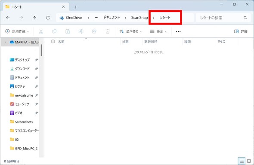Pin toggle next to ダウンロード
The height and width of the screenshot is (165, 254).
click(x=37, y=69)
